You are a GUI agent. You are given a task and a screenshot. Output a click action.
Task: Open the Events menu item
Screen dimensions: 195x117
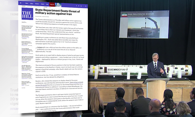(x=43, y=4)
